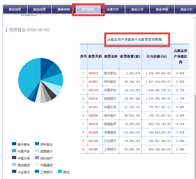
Task: Go to the 基金公告 tab
Action: pos(137,9)
